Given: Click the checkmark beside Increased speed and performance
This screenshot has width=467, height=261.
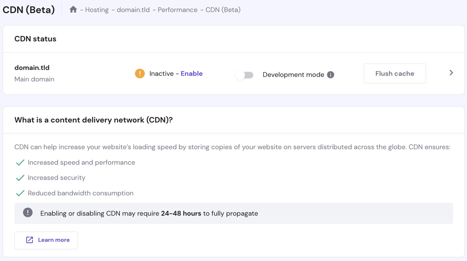Looking at the screenshot, I should point(20,162).
